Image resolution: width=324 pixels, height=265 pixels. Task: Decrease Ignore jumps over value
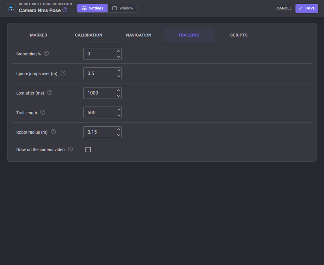point(119,76)
